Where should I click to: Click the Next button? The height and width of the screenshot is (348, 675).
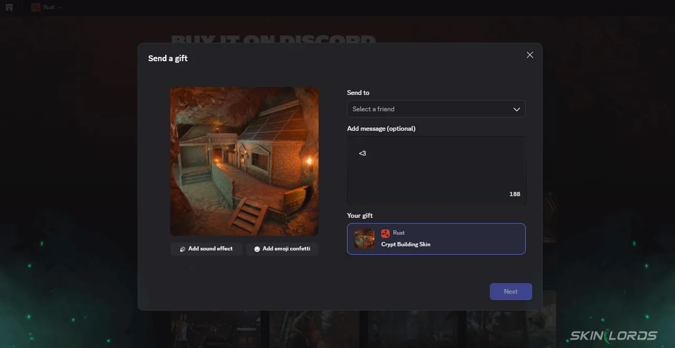(x=511, y=292)
